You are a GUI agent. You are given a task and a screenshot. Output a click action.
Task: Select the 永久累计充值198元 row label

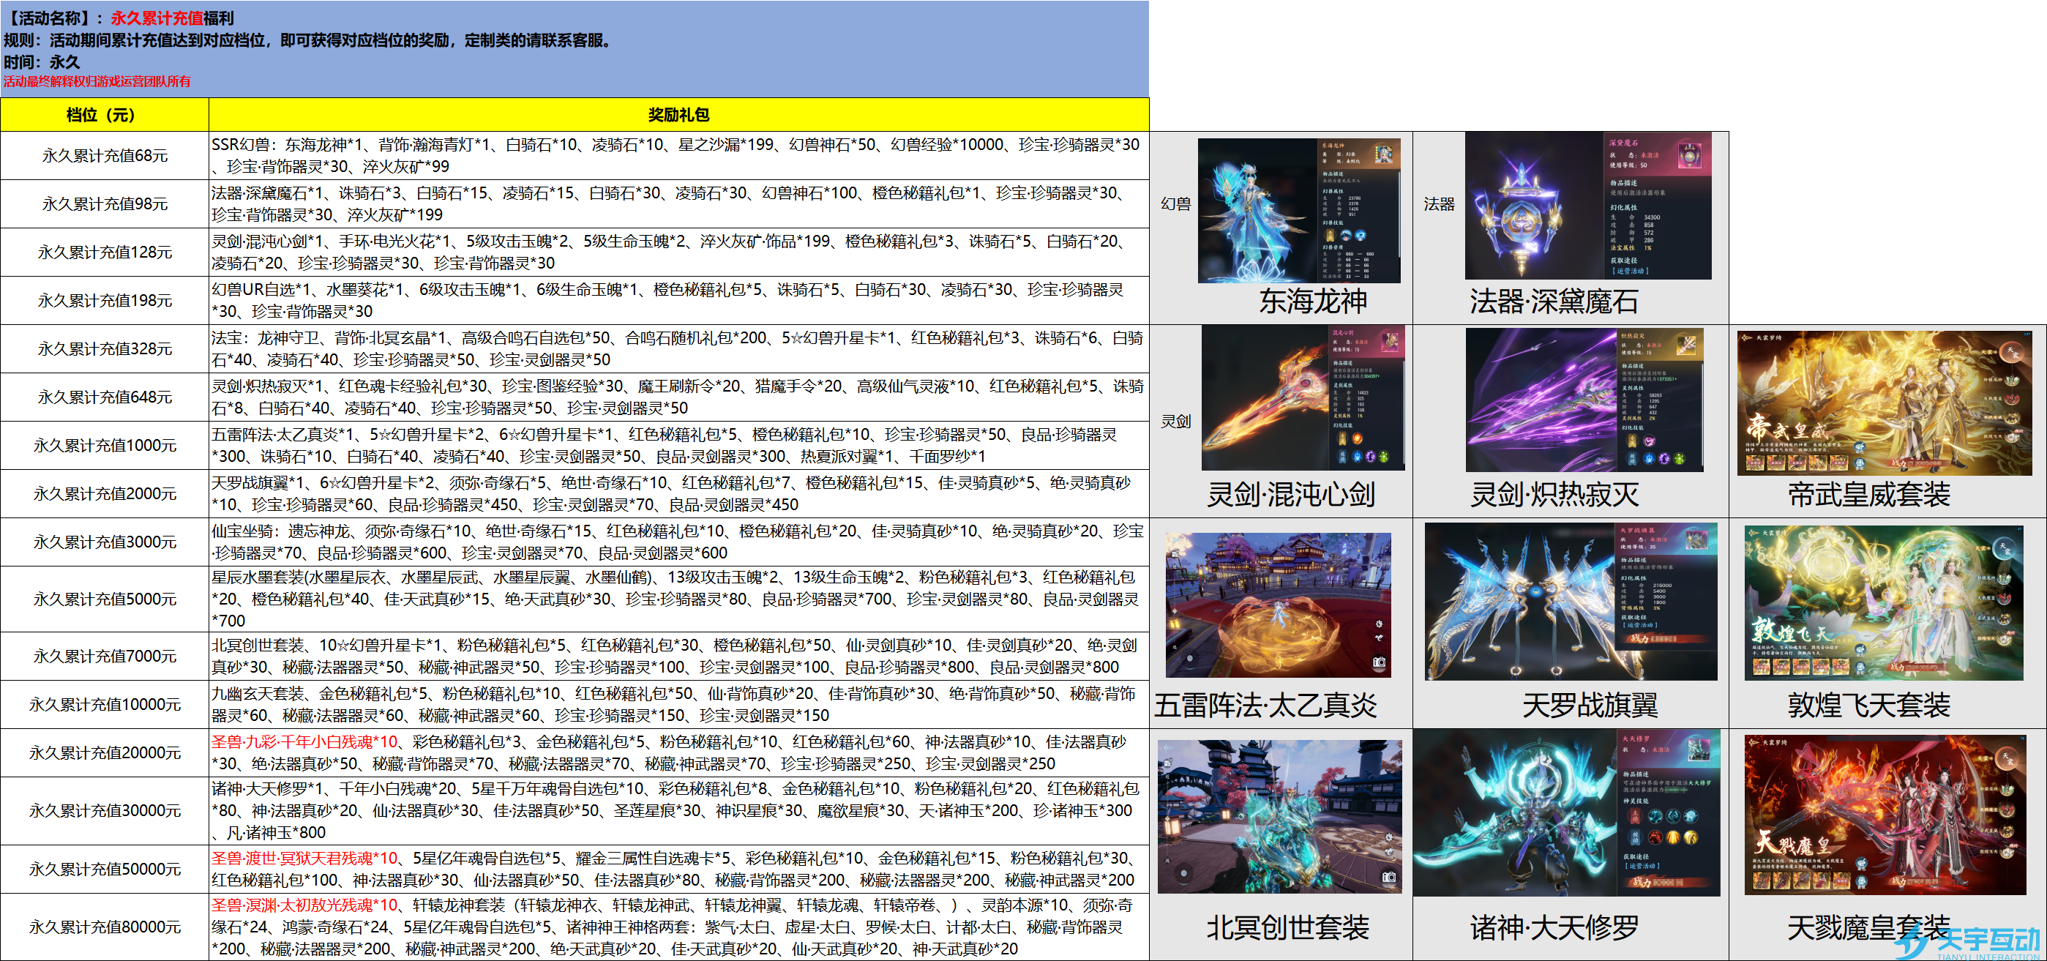click(x=104, y=301)
